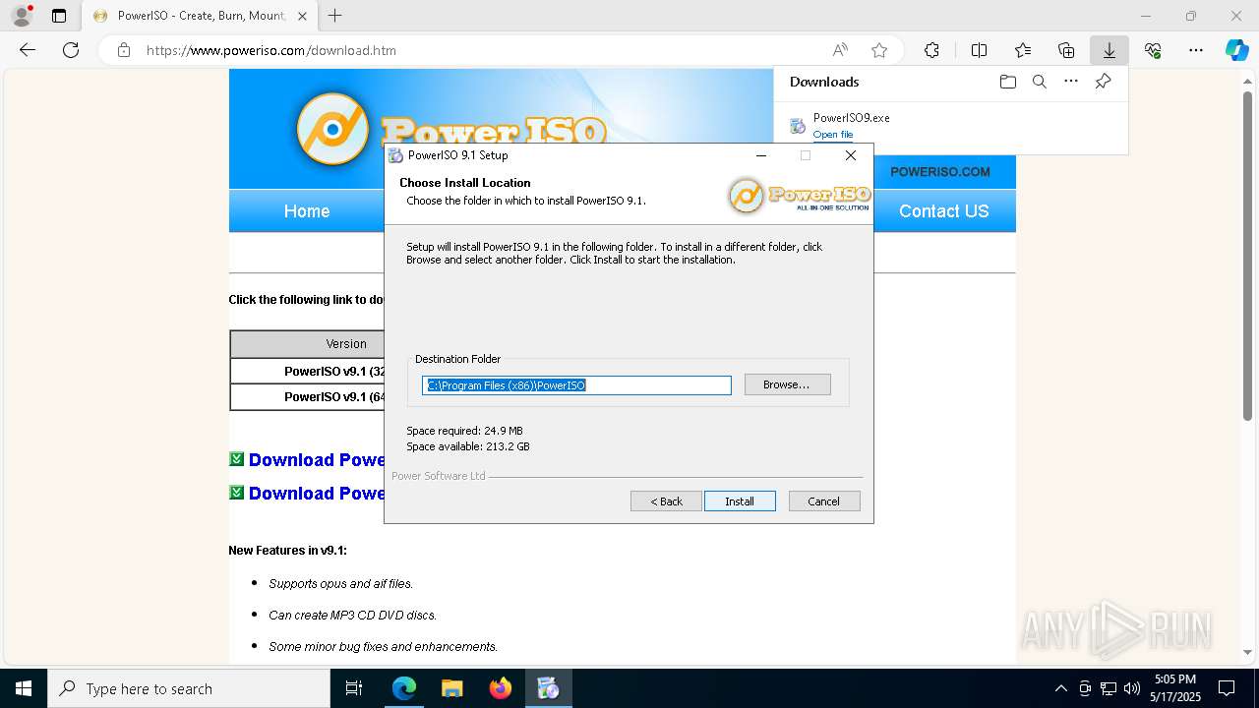Pin the Downloads panel
Viewport: 1259px width, 708px height.
point(1103,82)
